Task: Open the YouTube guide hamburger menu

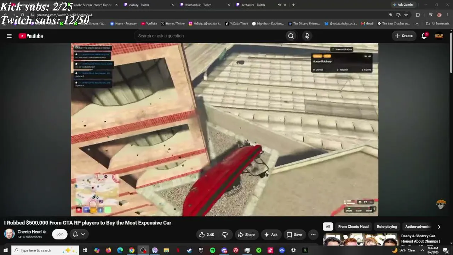Action: (9, 36)
